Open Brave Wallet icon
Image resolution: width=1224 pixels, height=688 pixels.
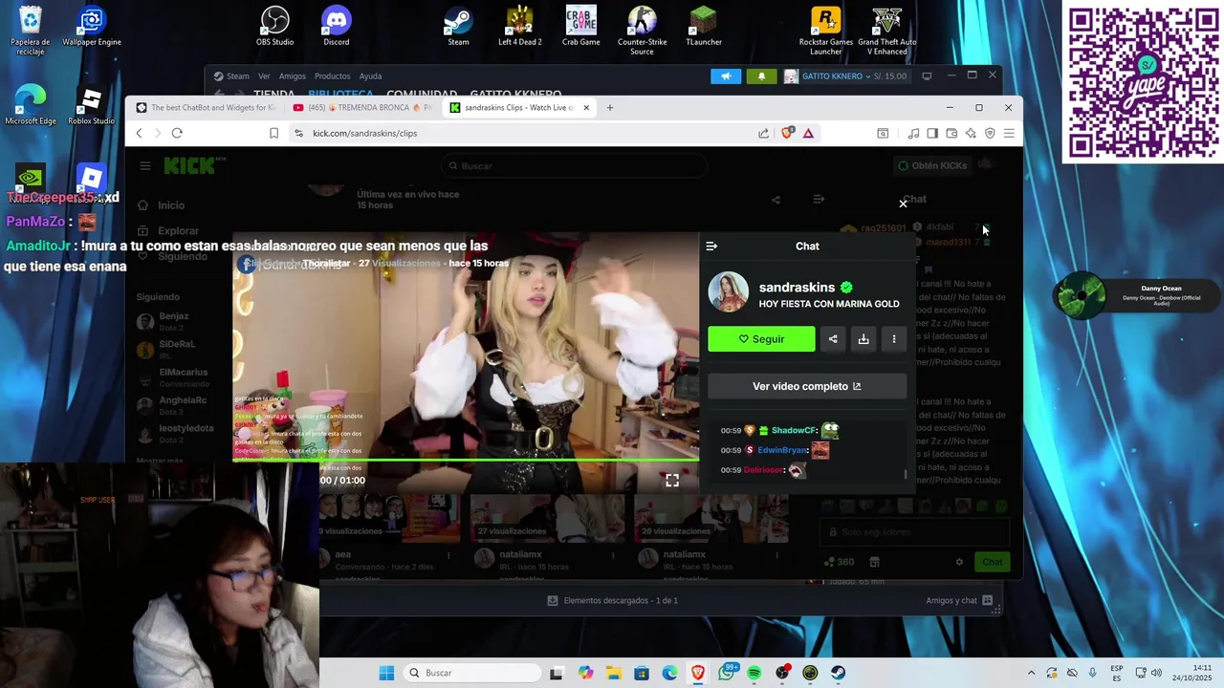(951, 134)
